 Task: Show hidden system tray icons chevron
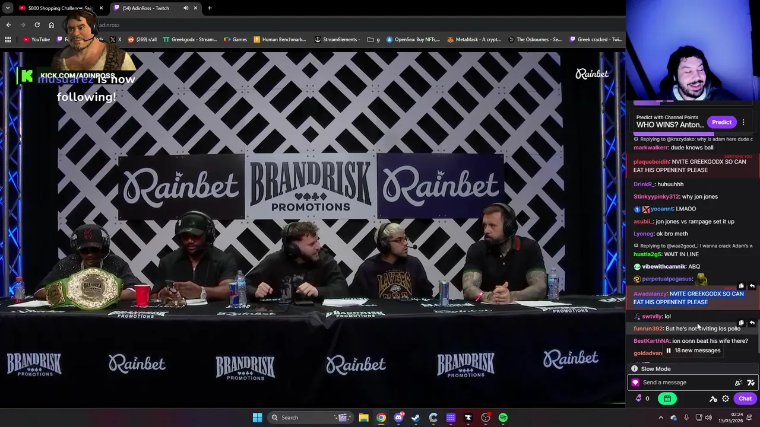[x=660, y=418]
